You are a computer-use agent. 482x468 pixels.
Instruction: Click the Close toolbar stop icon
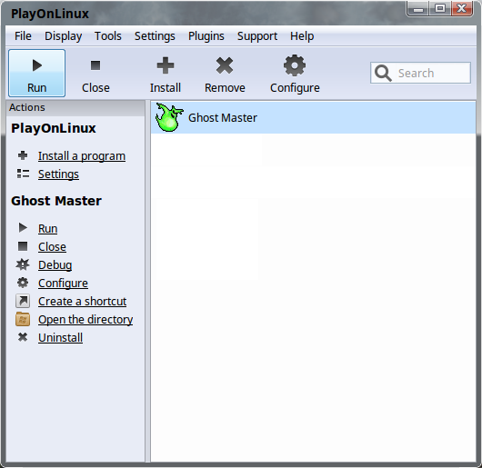95,65
